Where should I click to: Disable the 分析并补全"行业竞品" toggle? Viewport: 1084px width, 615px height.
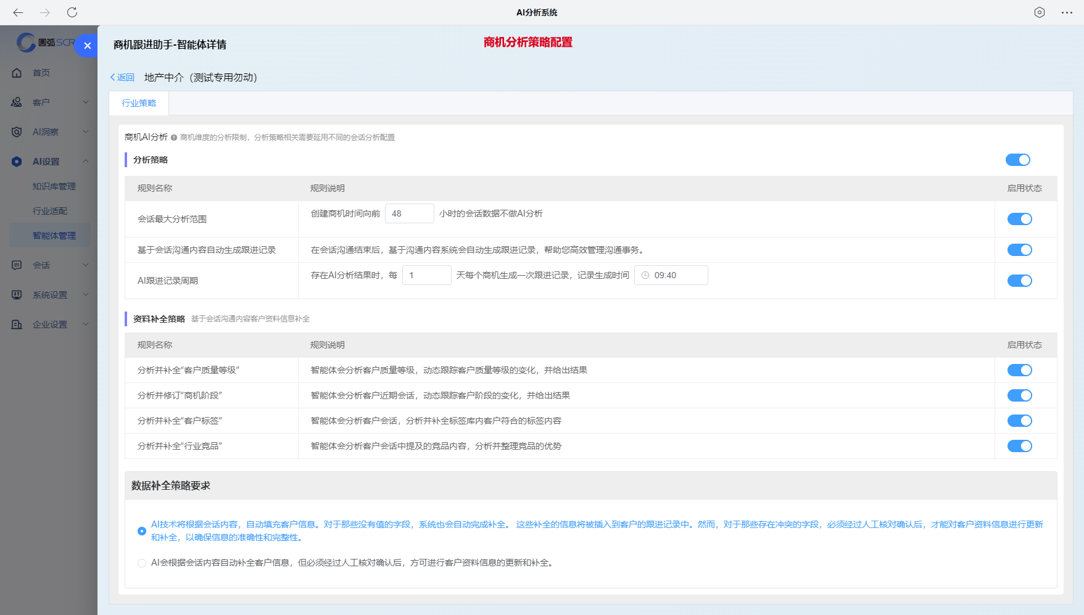[1019, 446]
